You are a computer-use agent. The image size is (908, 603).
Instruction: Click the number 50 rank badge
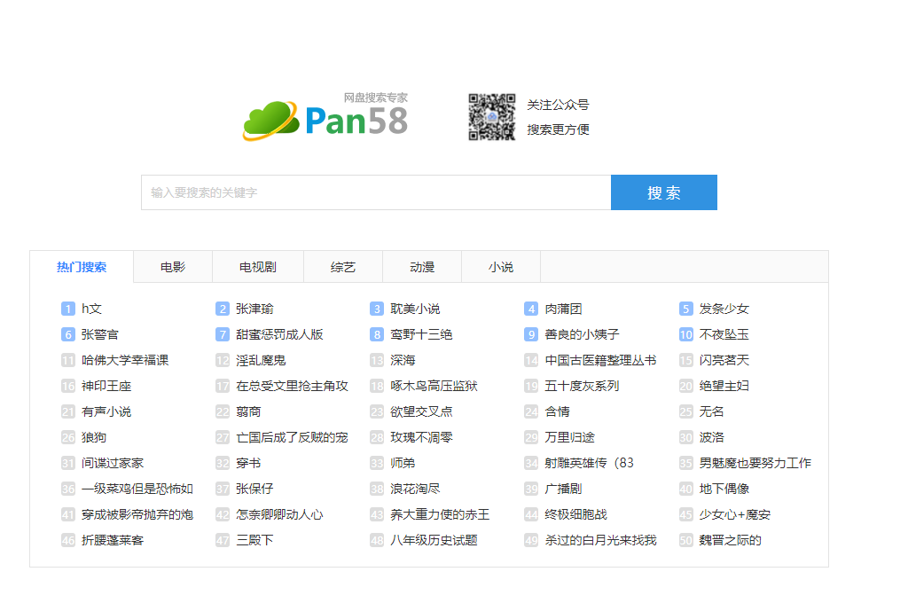[x=685, y=540]
